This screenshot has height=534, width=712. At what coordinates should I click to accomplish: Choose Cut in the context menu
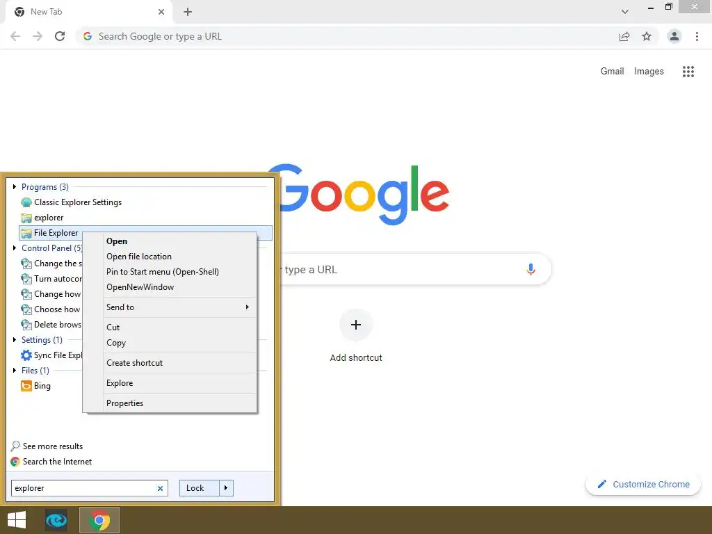coord(171,327)
